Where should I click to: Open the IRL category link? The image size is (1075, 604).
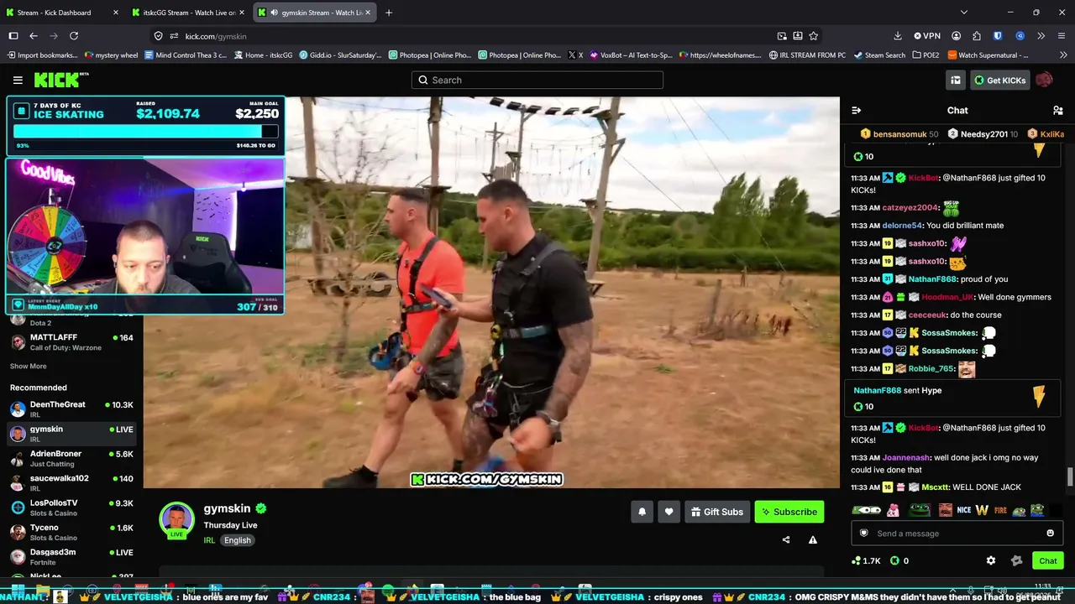coord(209,540)
